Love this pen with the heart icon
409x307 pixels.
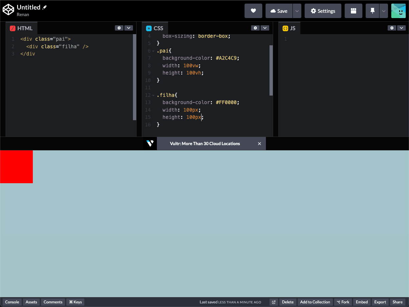point(253,11)
